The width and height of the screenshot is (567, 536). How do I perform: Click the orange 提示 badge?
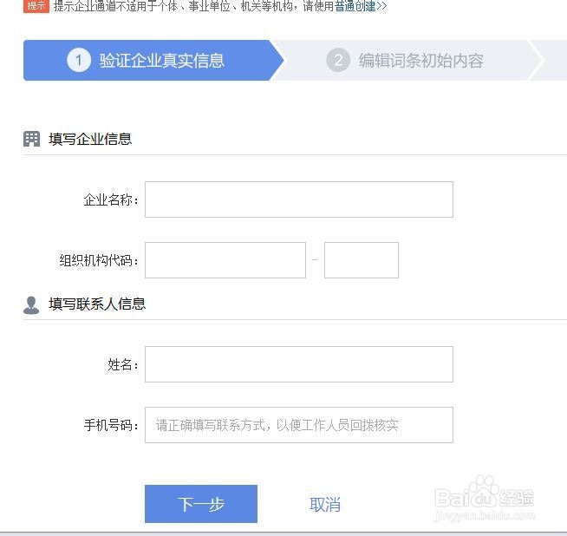coord(36,6)
